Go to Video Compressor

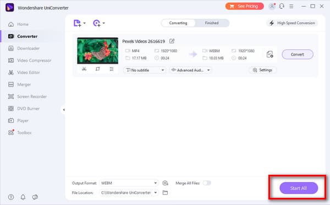coord(30,60)
